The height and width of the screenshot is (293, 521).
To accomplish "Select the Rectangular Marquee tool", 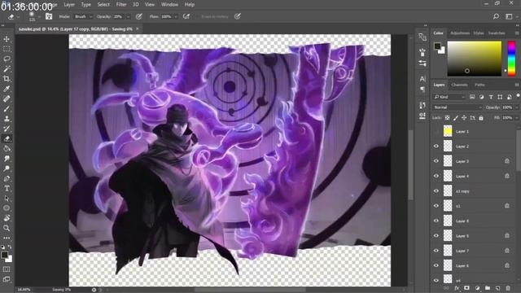I will click(x=7, y=49).
